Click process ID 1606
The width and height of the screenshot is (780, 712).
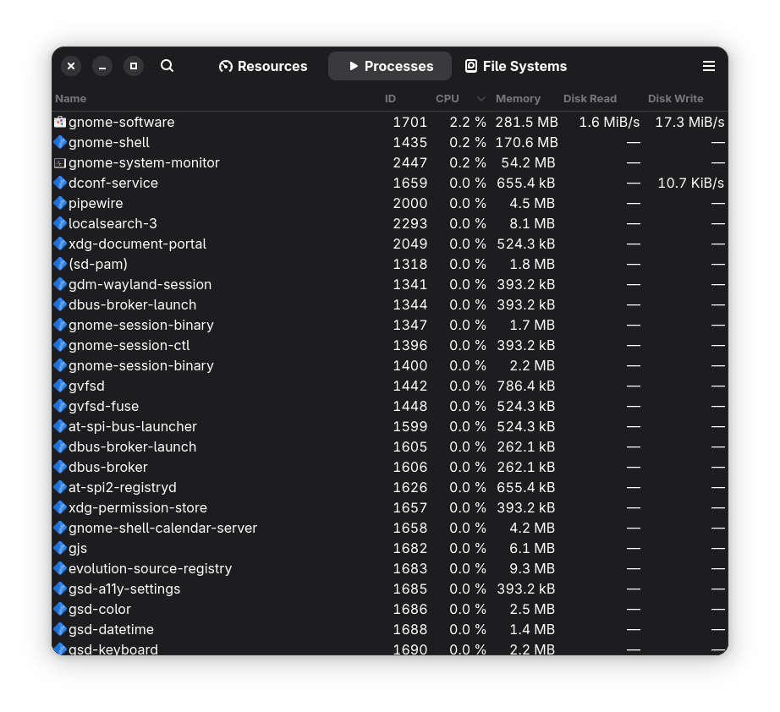coord(410,467)
